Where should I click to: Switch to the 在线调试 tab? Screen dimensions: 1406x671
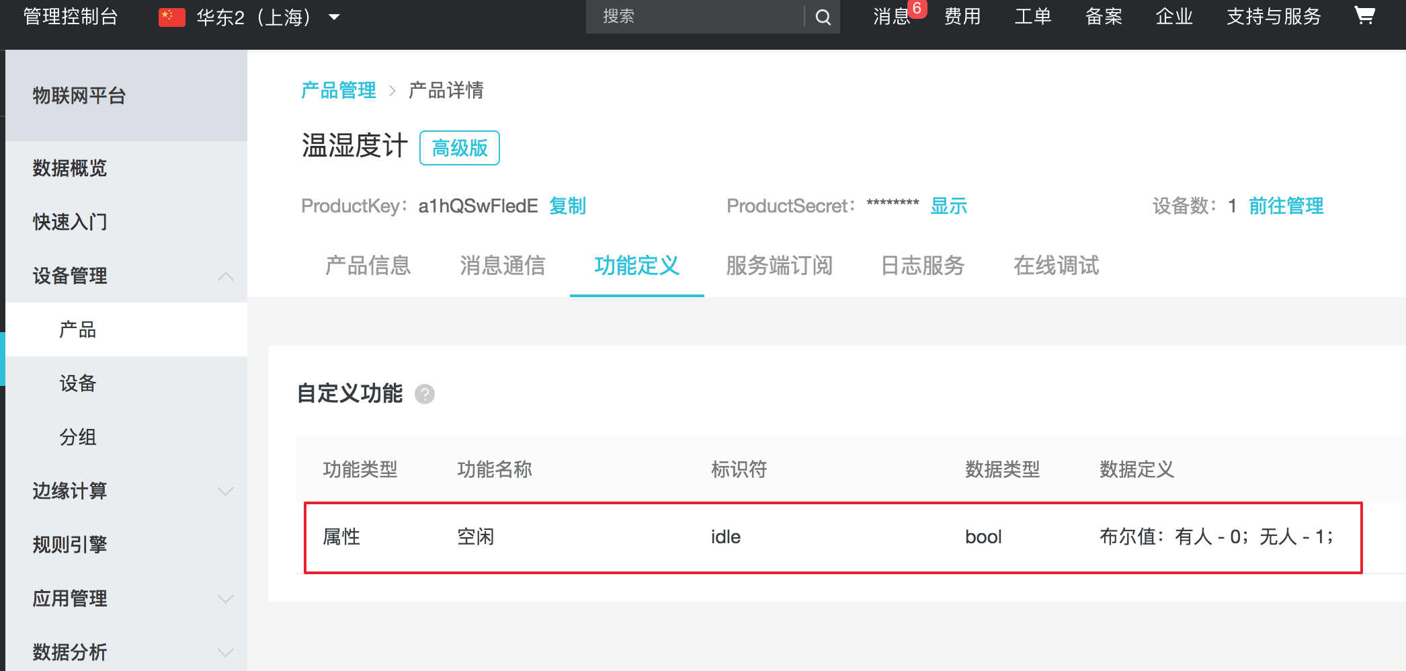1055,266
